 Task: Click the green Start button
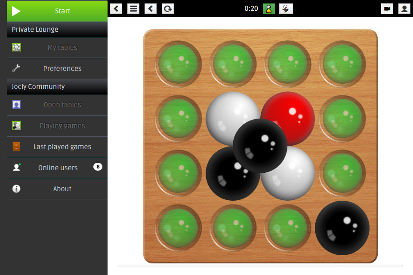pos(57,11)
